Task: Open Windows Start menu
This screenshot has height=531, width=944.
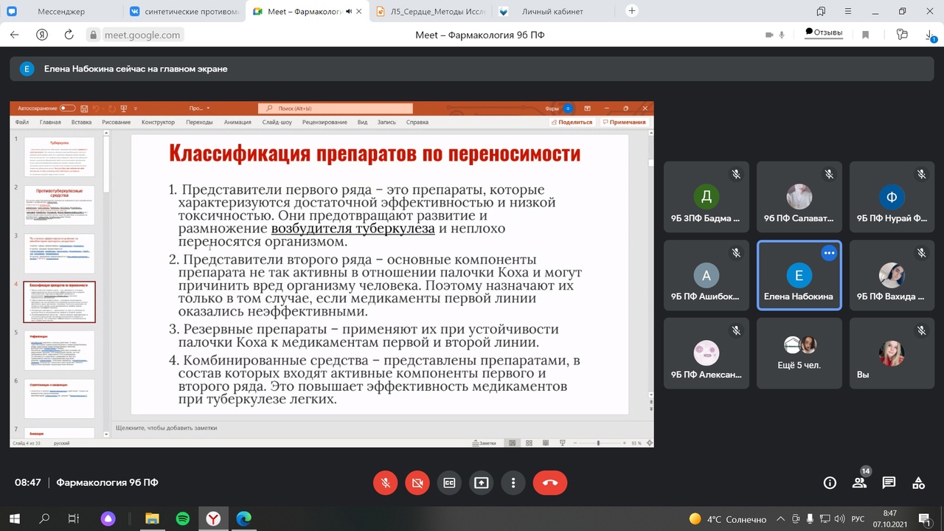Action: click(14, 519)
